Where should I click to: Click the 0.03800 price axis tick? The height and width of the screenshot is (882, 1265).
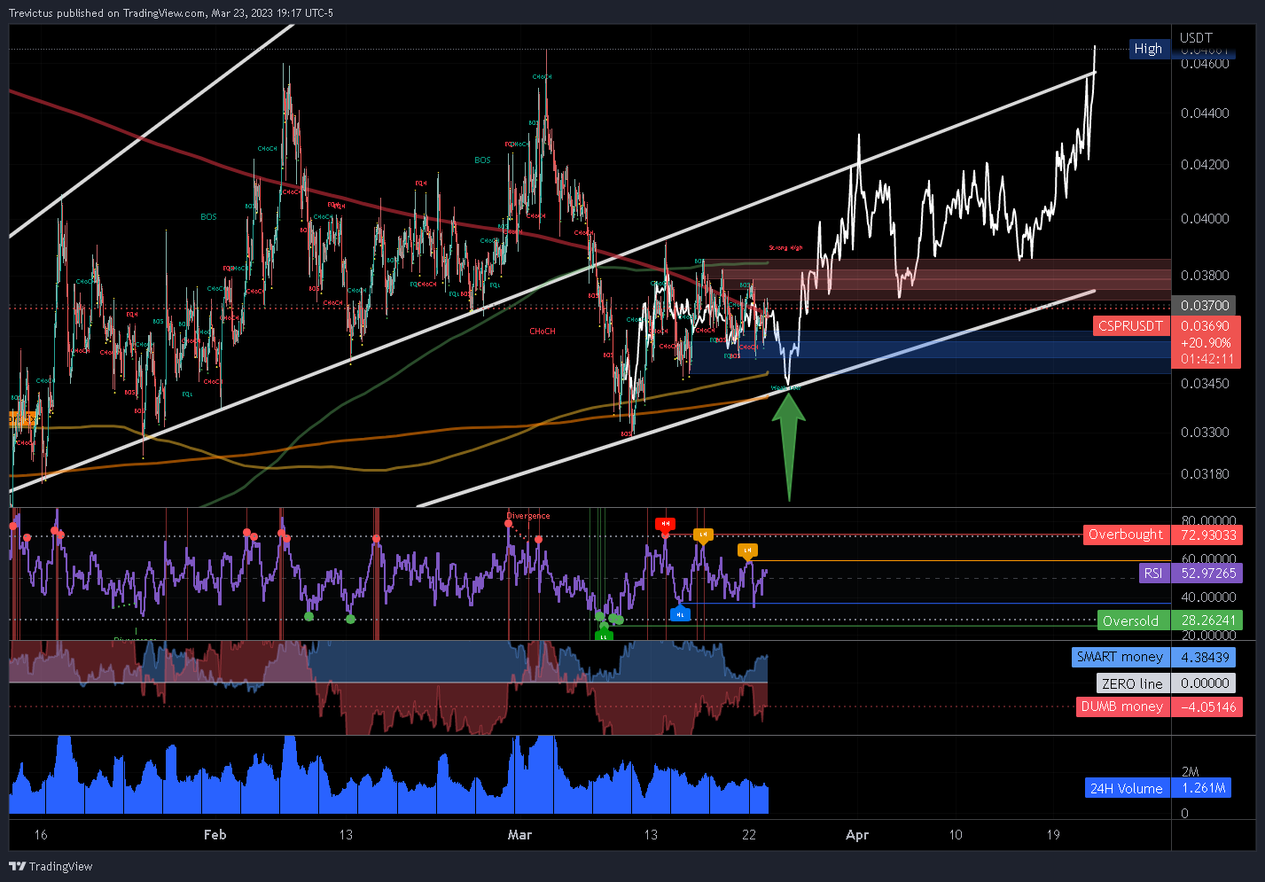[x=1206, y=276]
